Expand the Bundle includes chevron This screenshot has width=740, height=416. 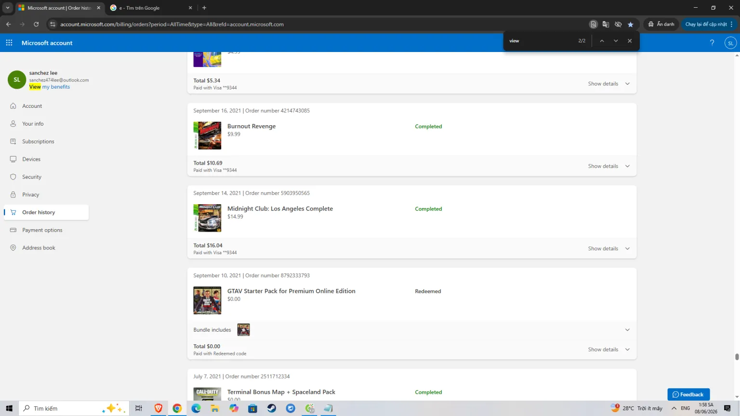627,330
